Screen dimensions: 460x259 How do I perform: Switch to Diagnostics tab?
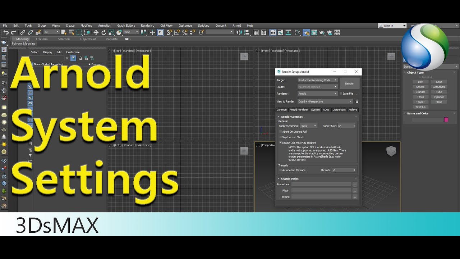pos(339,110)
